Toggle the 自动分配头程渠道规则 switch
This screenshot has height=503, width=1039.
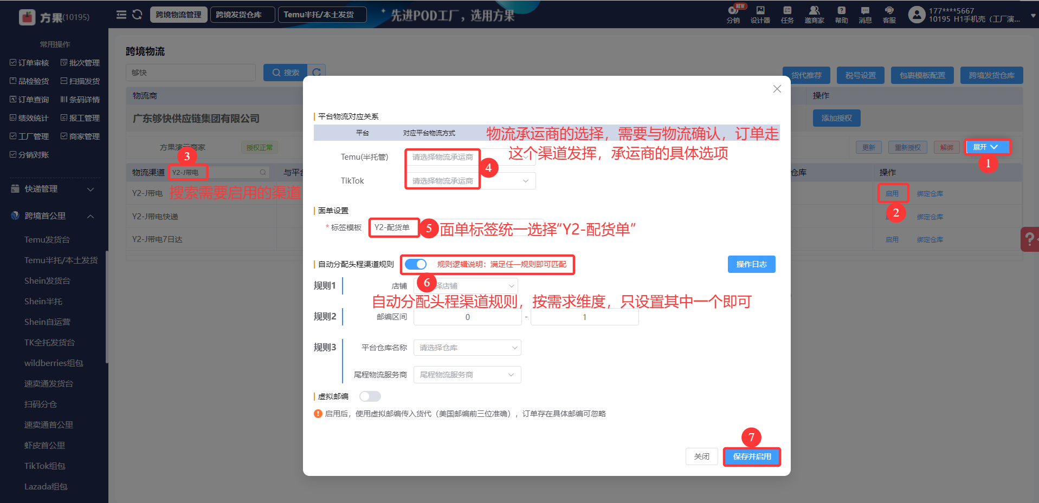tap(416, 264)
